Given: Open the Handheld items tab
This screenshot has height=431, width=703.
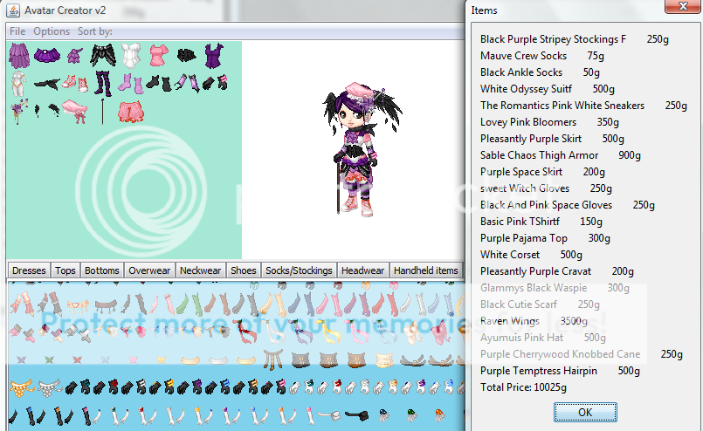Looking at the screenshot, I should pyautogui.click(x=425, y=270).
